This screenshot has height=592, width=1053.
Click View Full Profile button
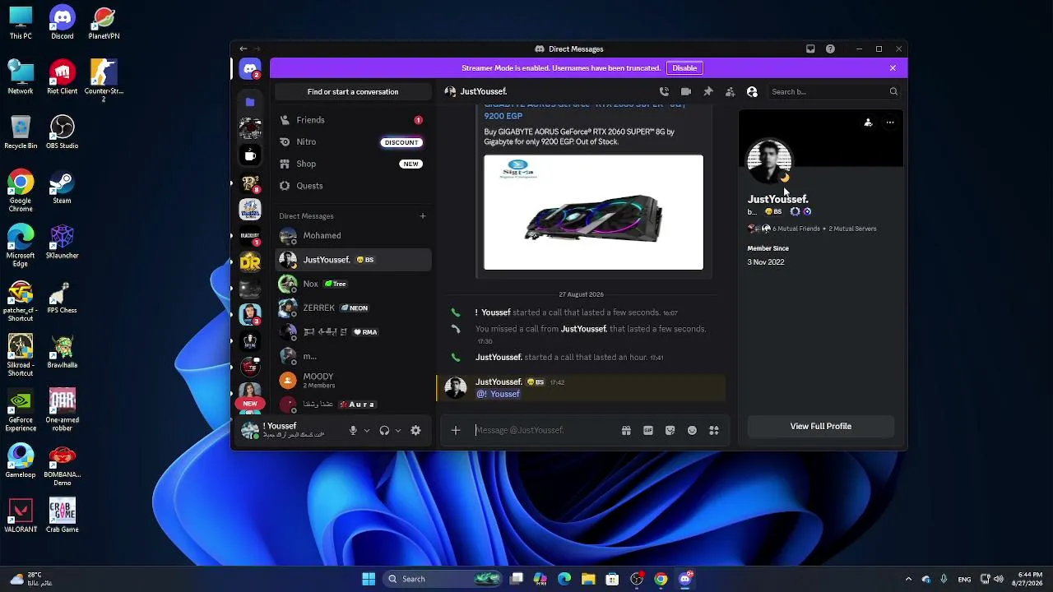click(820, 426)
